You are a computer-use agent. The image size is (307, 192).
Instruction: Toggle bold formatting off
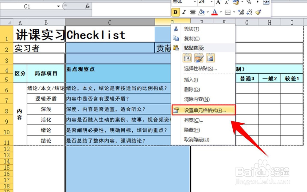[x=175, y=12]
